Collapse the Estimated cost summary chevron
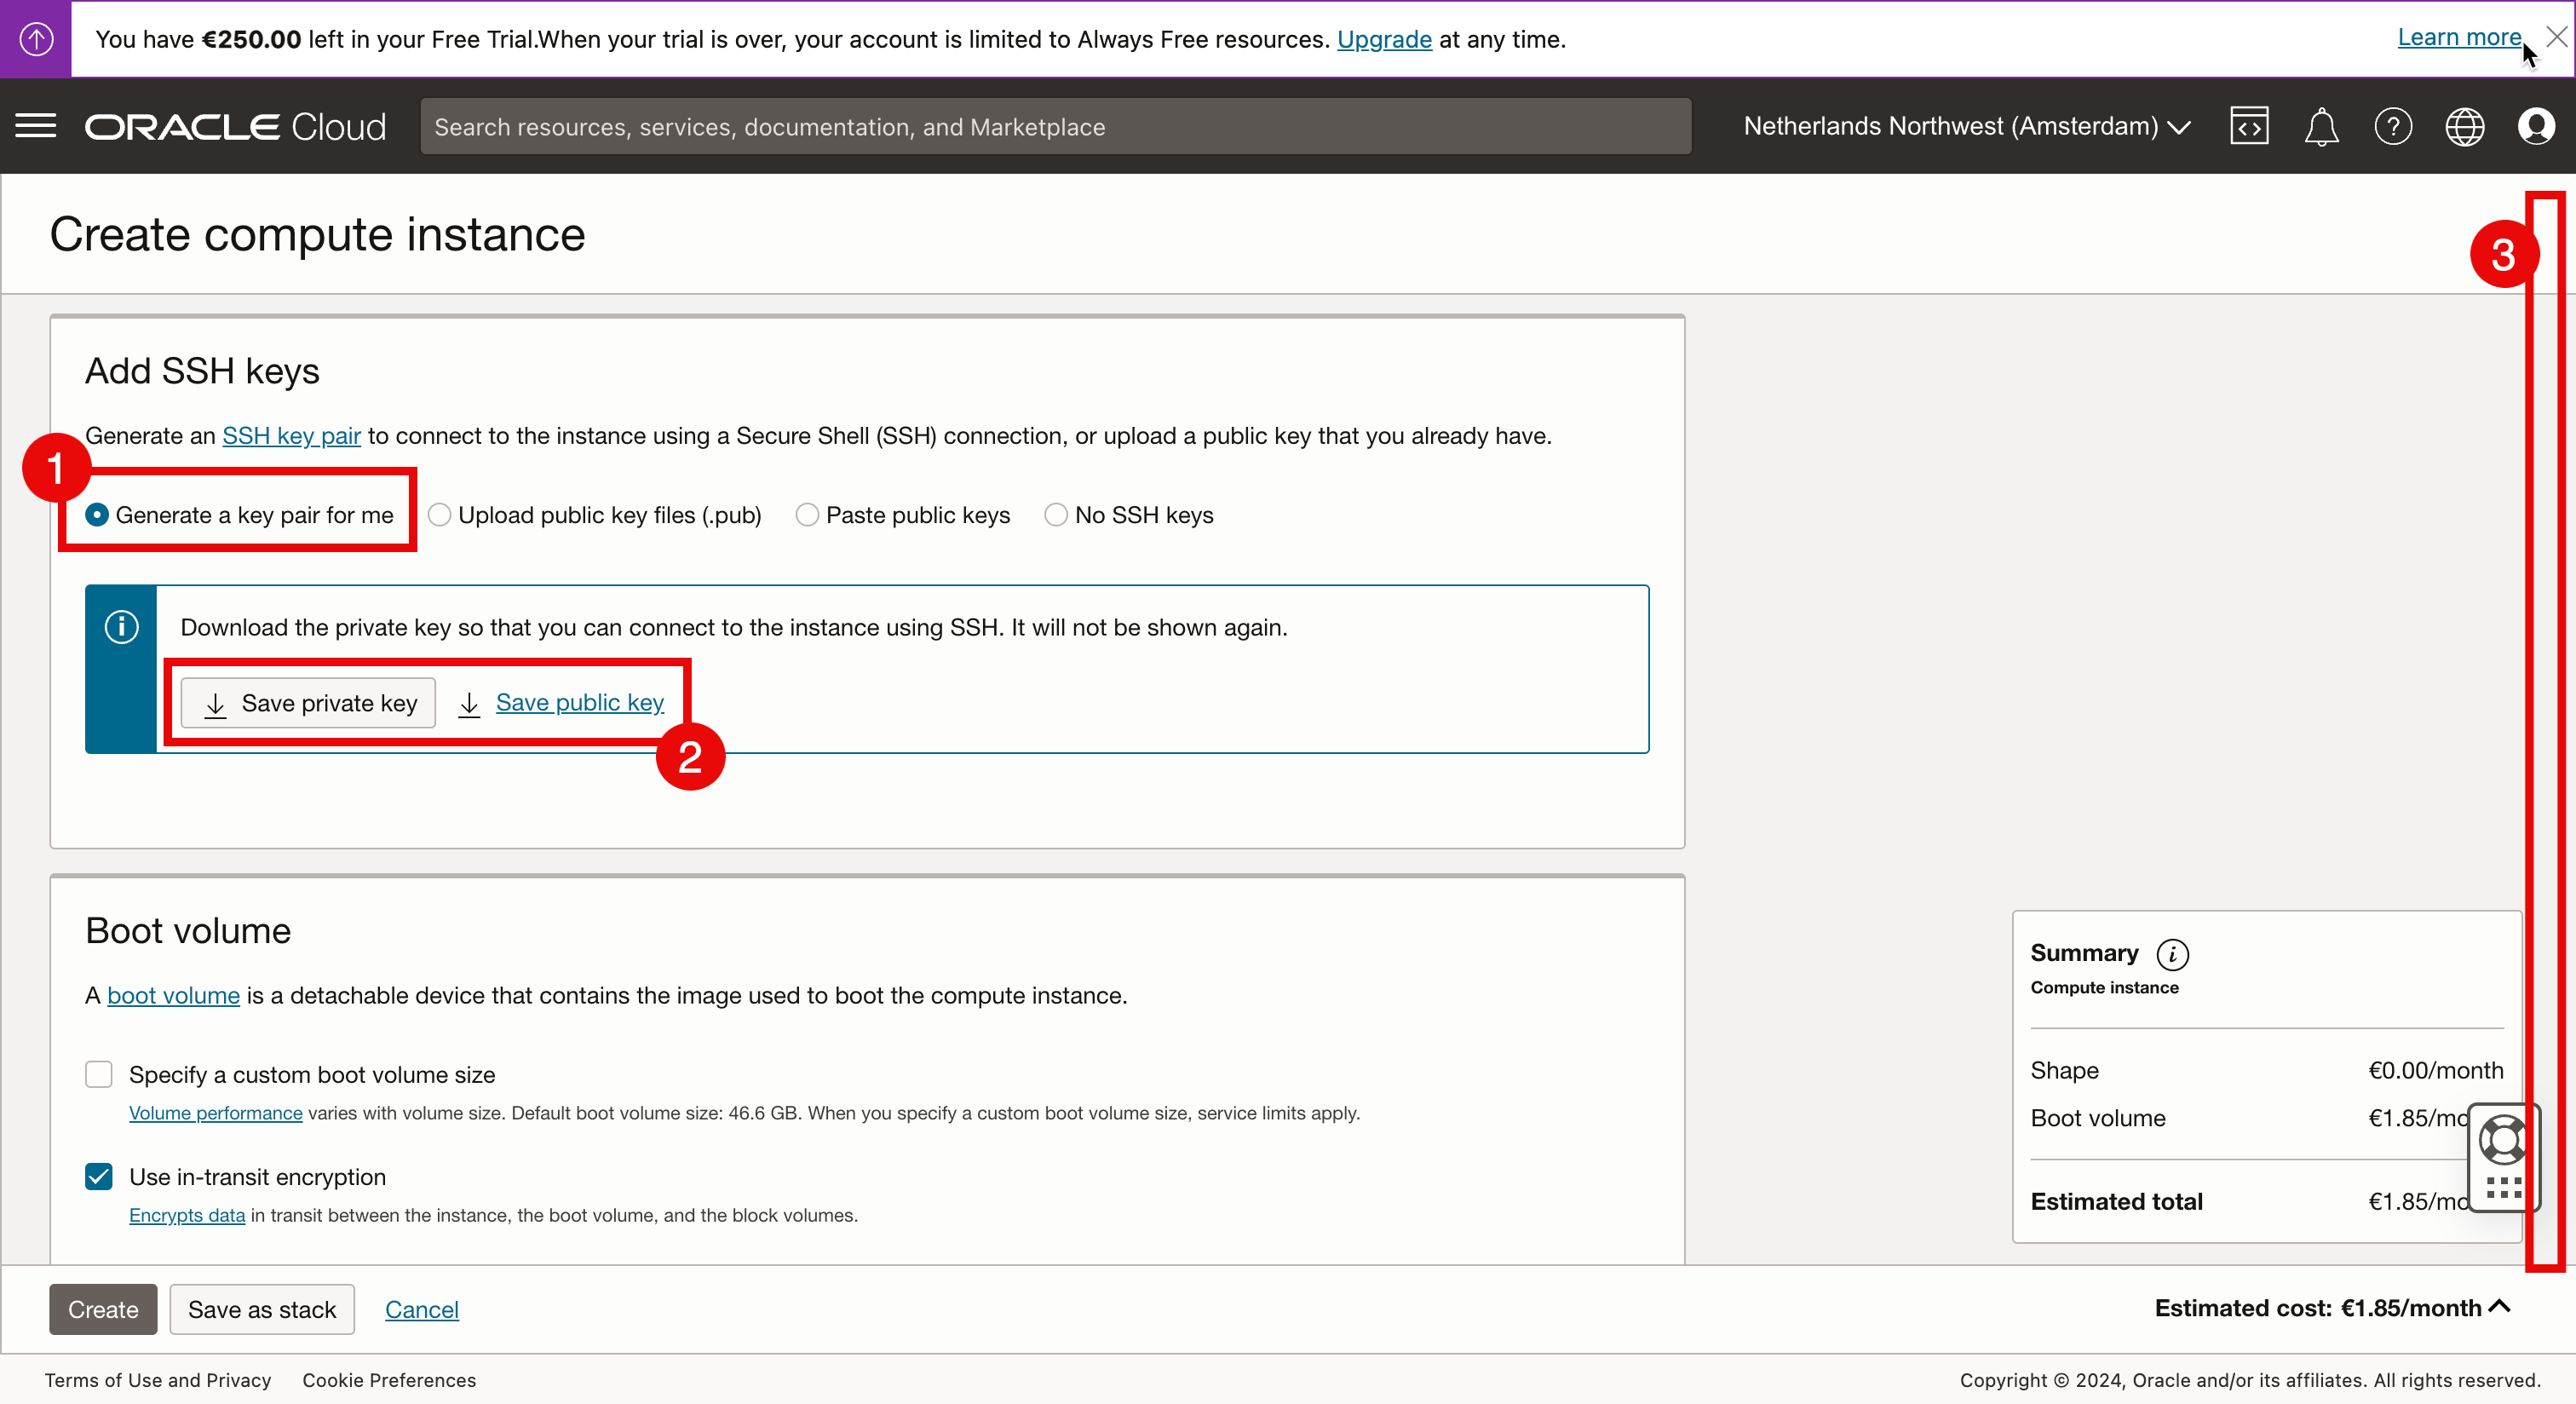The width and height of the screenshot is (2576, 1404). click(2500, 1307)
